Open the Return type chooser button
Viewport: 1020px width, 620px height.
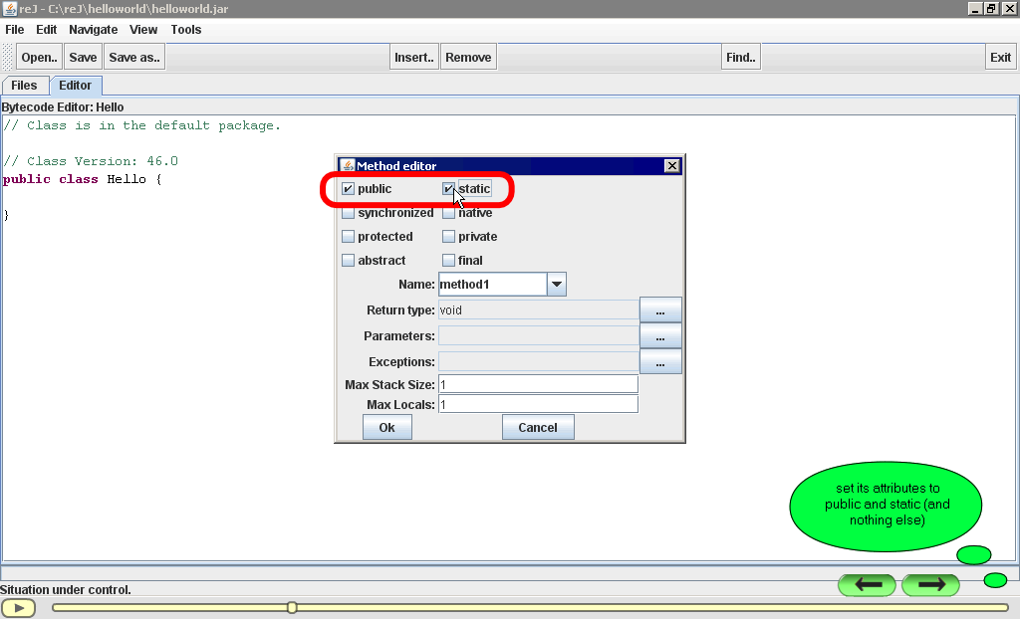[660, 310]
